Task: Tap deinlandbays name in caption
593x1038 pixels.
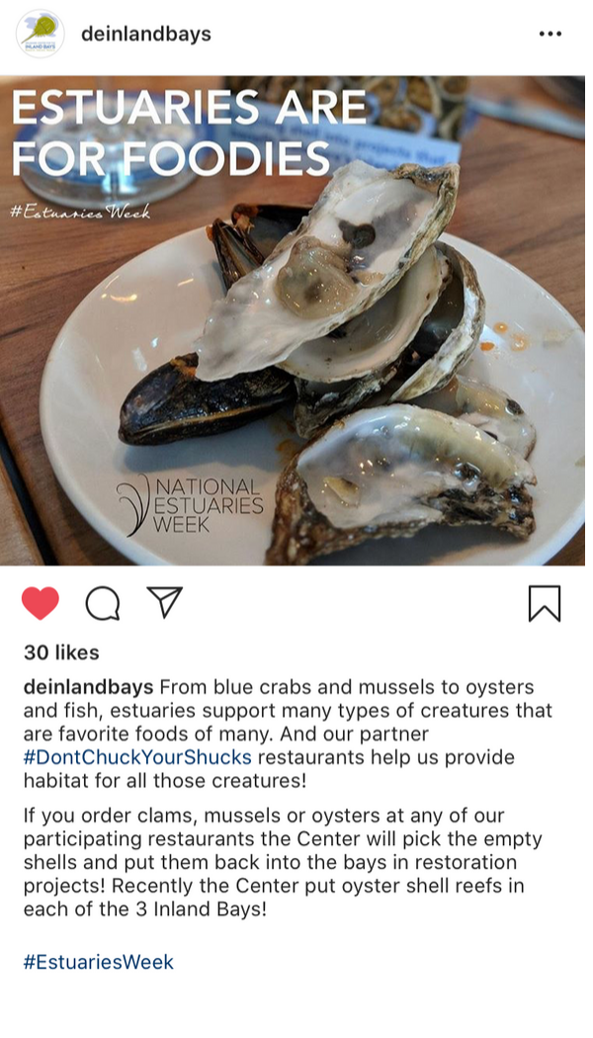Action: click(x=89, y=687)
